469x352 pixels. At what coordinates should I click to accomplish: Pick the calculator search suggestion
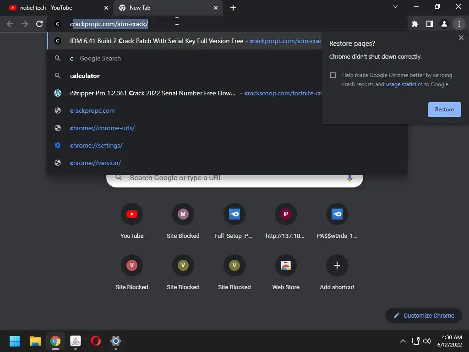(x=184, y=76)
